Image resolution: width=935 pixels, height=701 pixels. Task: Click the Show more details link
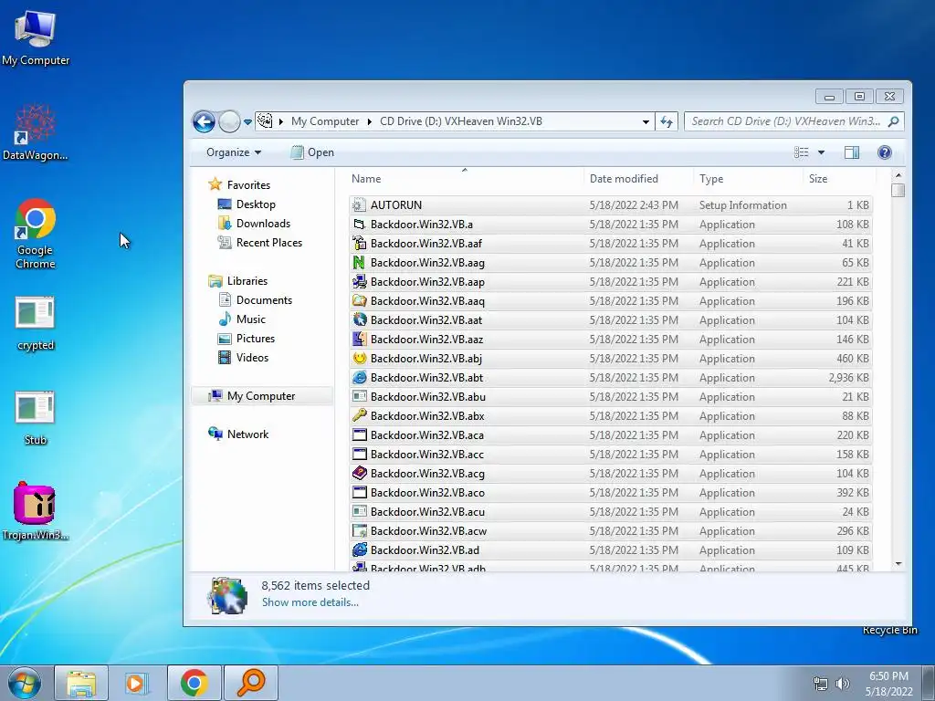pyautogui.click(x=310, y=602)
